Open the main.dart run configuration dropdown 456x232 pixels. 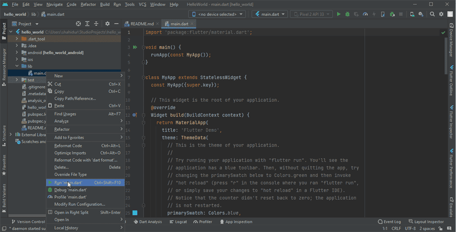point(269,14)
